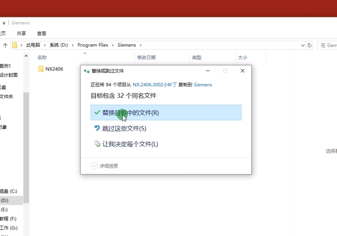Image resolution: width=337 pixels, height=236 pixels.
Task: Click the NX2406 folder icon
Action: 41,69
